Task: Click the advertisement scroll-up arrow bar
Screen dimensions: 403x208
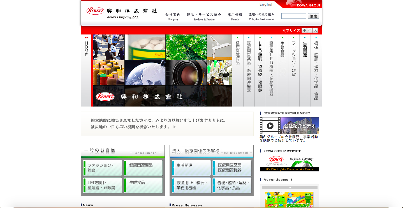Action: pyautogui.click(x=290, y=188)
